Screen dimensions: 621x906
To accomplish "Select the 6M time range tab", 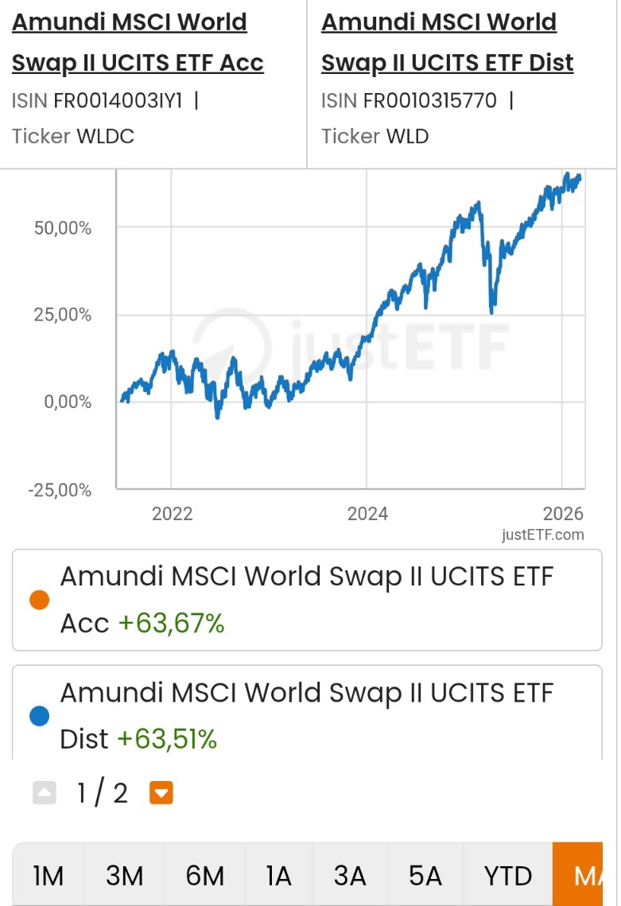I will point(204,875).
